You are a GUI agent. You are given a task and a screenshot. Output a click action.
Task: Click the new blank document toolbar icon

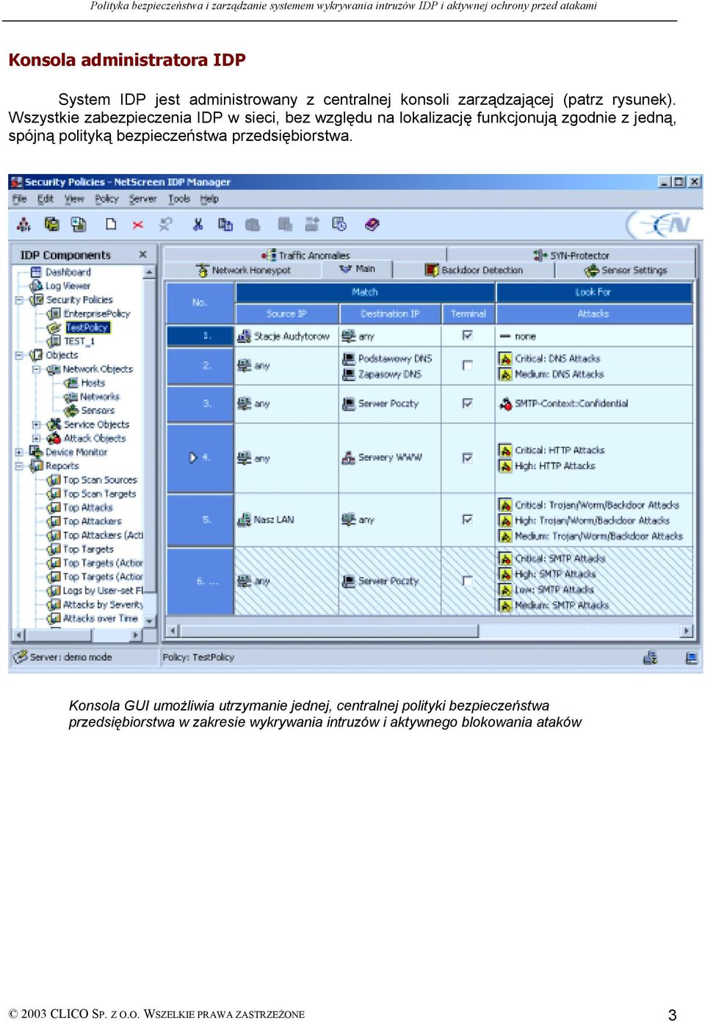[x=111, y=225]
